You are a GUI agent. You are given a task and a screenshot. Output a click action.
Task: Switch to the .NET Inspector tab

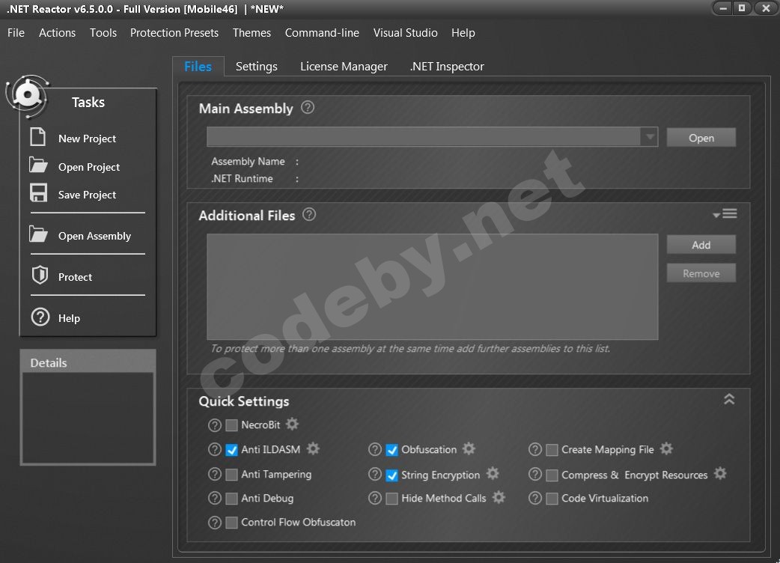coord(447,66)
